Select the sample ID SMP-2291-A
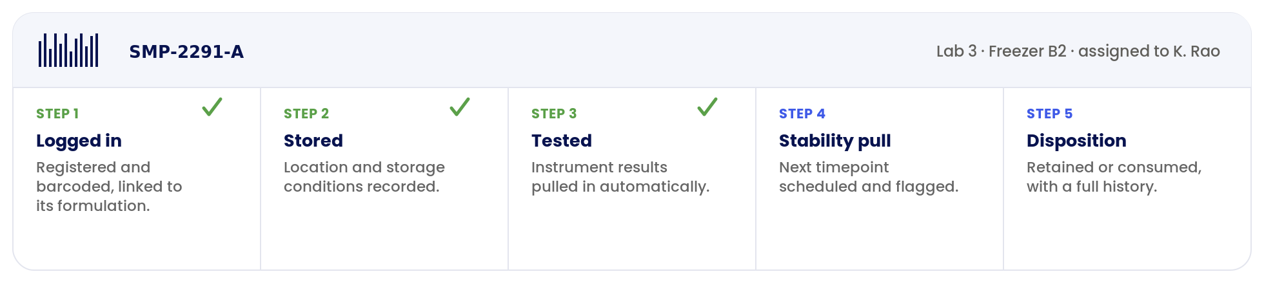The height and width of the screenshot is (283, 1264). coord(186,51)
